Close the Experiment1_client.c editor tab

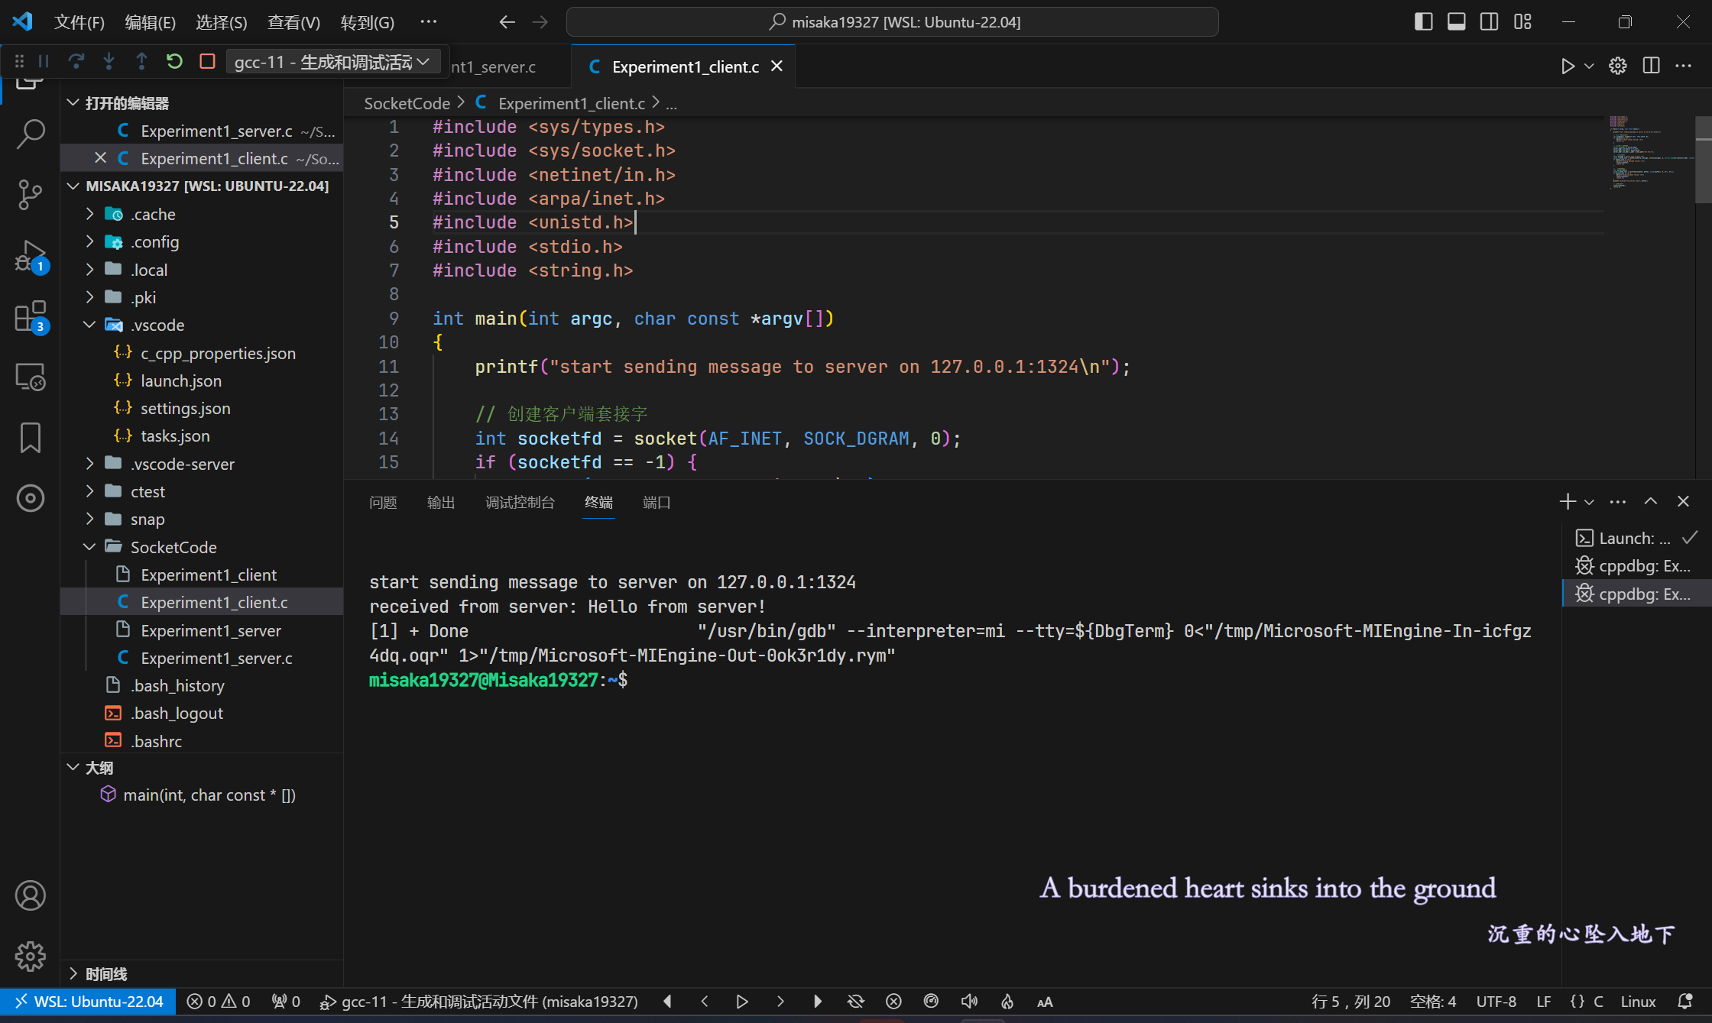tap(777, 66)
